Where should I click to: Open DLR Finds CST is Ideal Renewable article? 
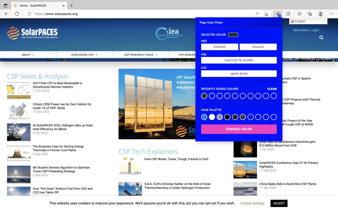(58, 85)
